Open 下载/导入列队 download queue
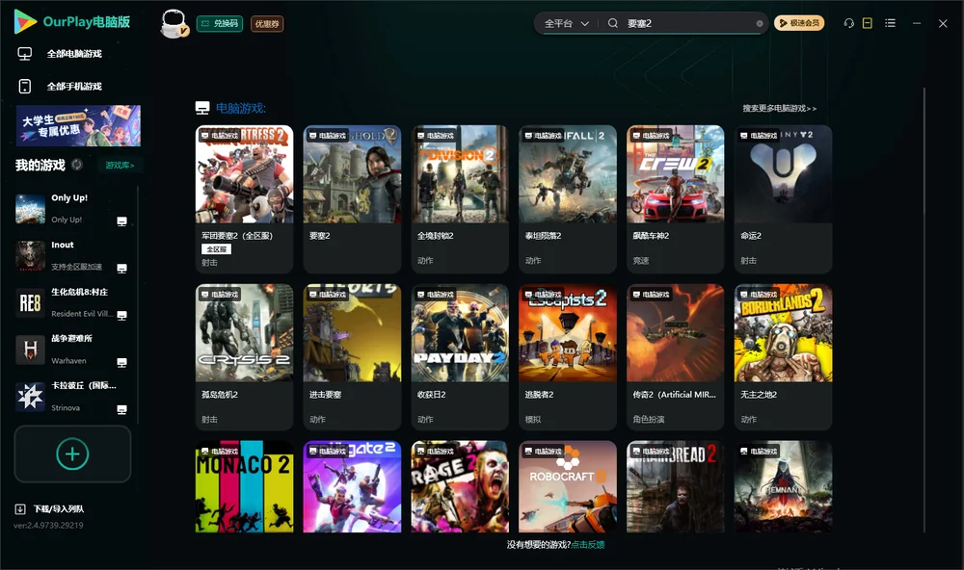 (59, 509)
